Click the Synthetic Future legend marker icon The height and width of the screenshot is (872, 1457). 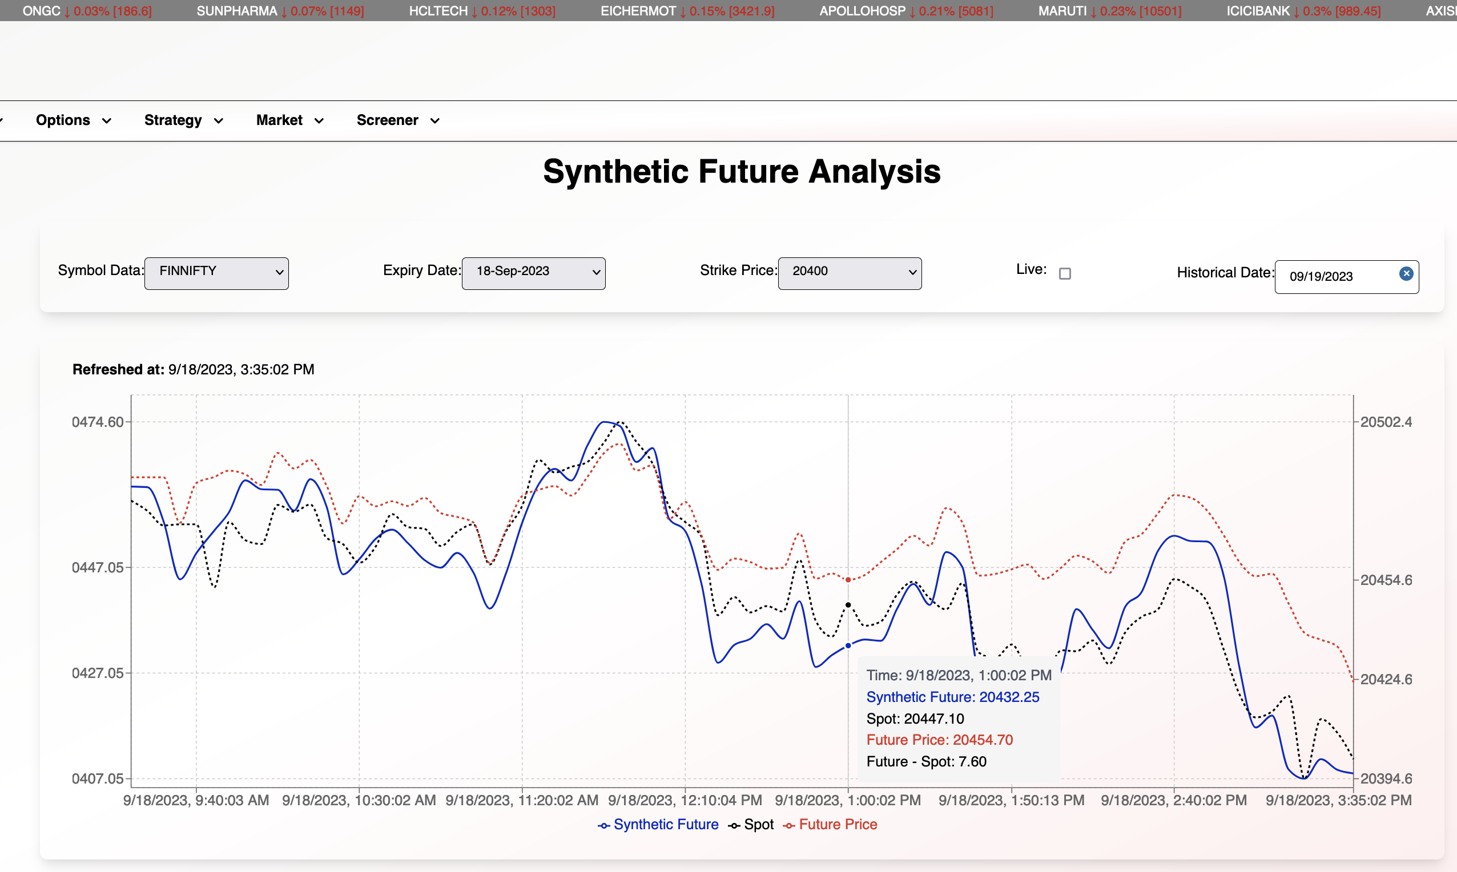[603, 825]
